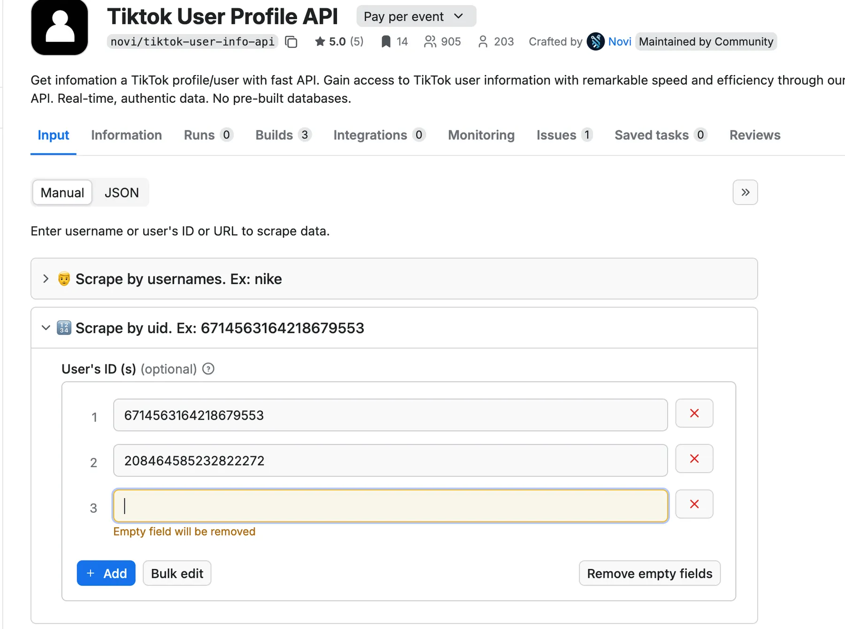Click the Novi author avatar
845x629 pixels.
(x=595, y=42)
